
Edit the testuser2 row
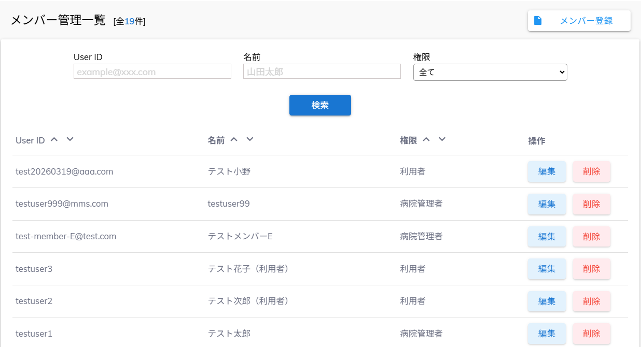(x=547, y=301)
